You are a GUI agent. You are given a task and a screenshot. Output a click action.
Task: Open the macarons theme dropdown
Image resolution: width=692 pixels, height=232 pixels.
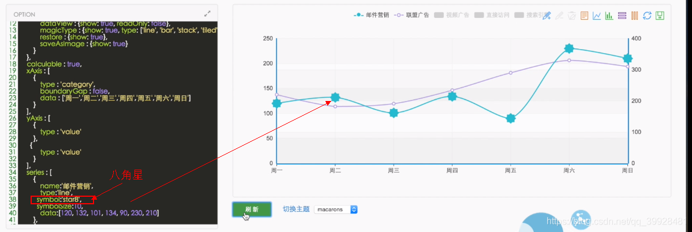335,209
